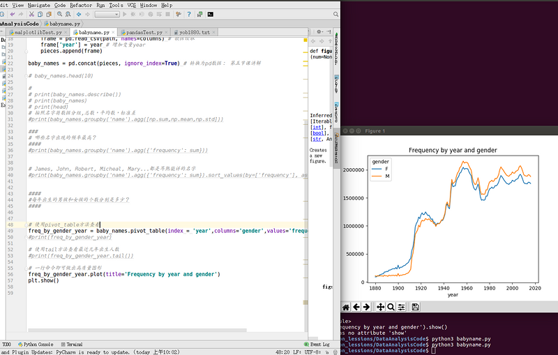
Task: Open the Window menu
Action: coord(149,5)
